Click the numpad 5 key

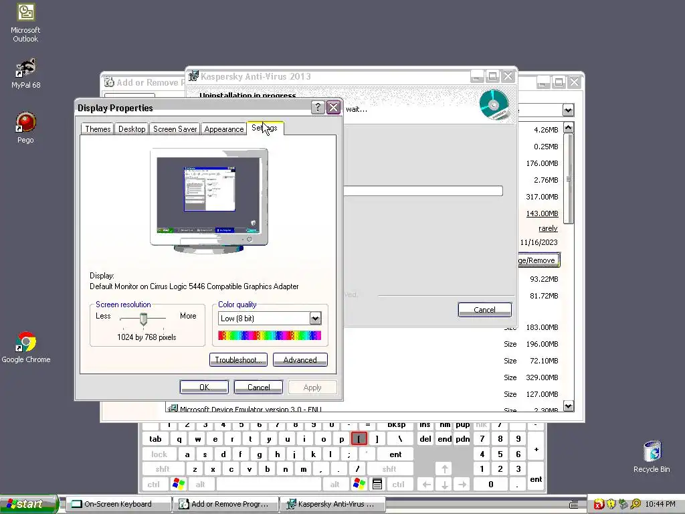click(500, 454)
